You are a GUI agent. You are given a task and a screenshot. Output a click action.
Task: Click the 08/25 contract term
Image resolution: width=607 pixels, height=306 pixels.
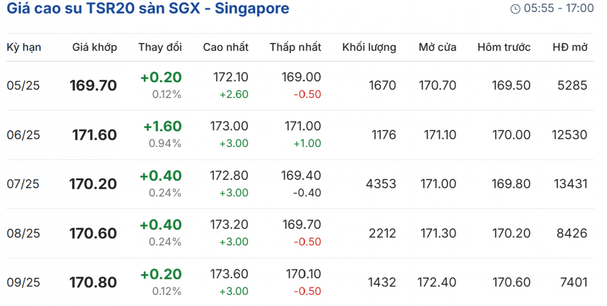(23, 233)
